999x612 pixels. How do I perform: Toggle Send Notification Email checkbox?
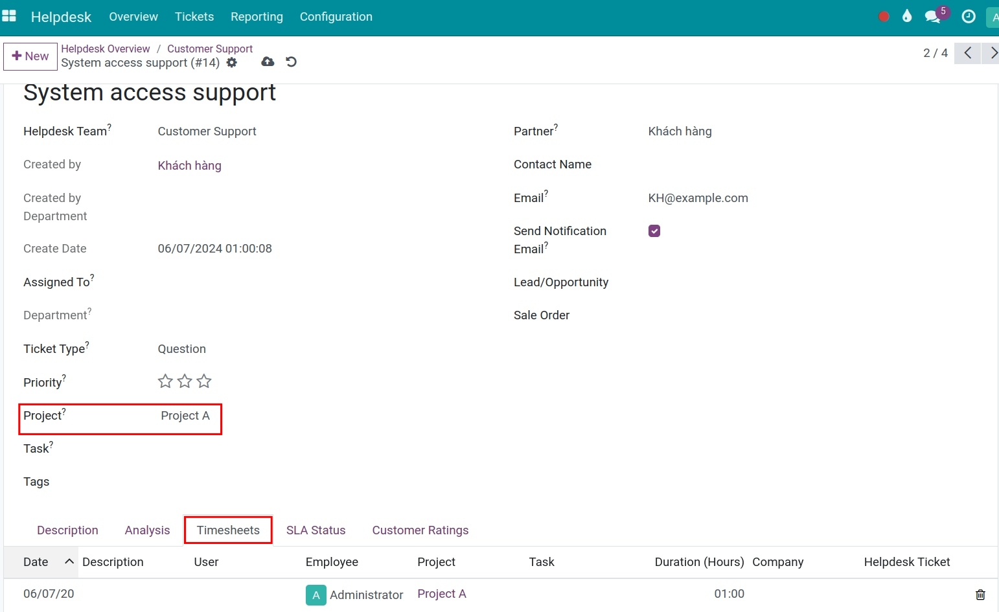[654, 231]
